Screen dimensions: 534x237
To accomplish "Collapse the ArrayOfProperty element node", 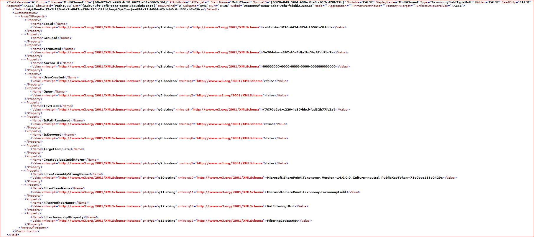I will [x=16, y=17].
